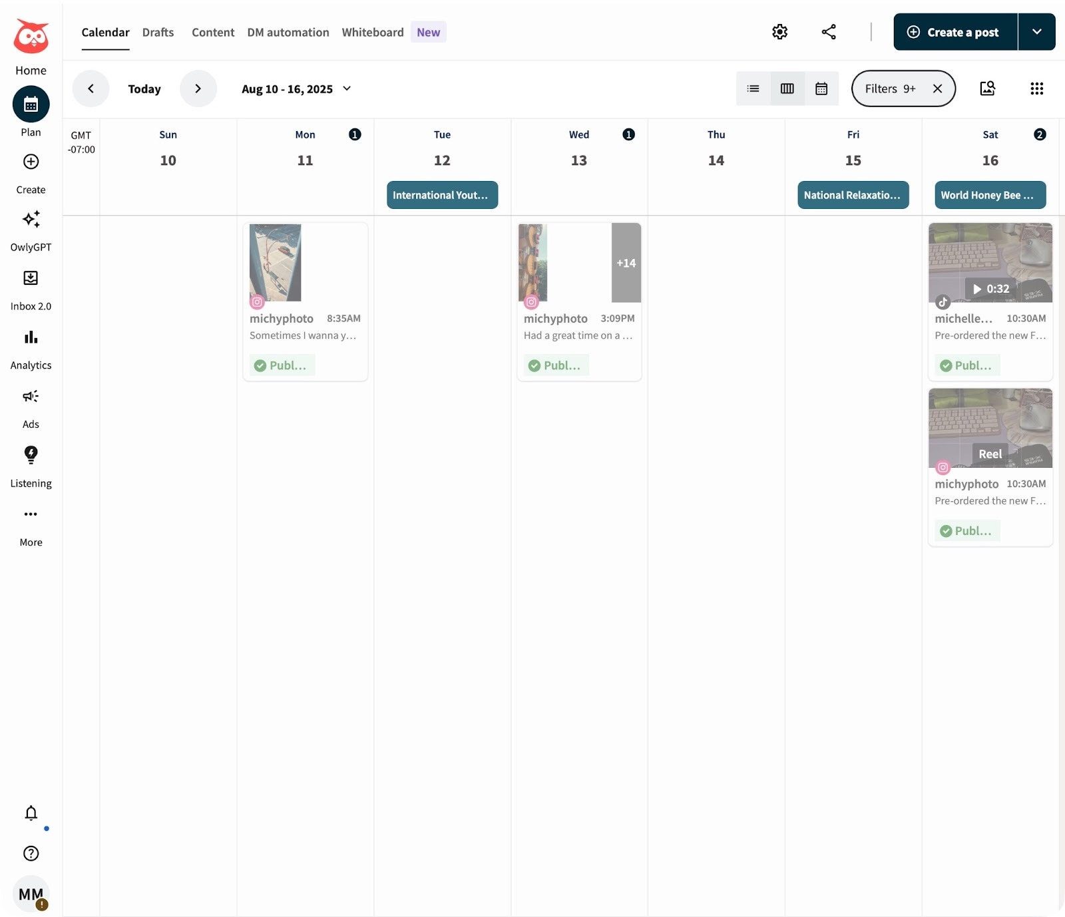The height and width of the screenshot is (917, 1065).
Task: Open the media library icon near the apps grid
Action: (x=988, y=89)
